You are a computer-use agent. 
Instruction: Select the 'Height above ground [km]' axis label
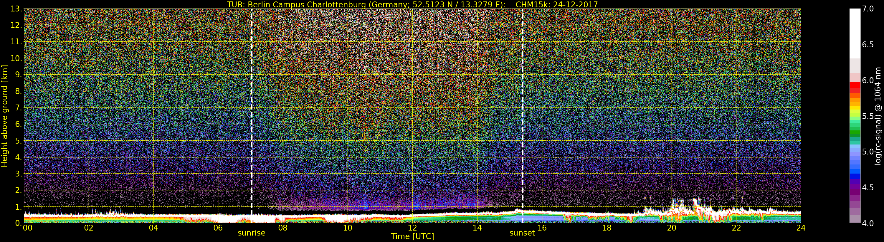click(4, 116)
